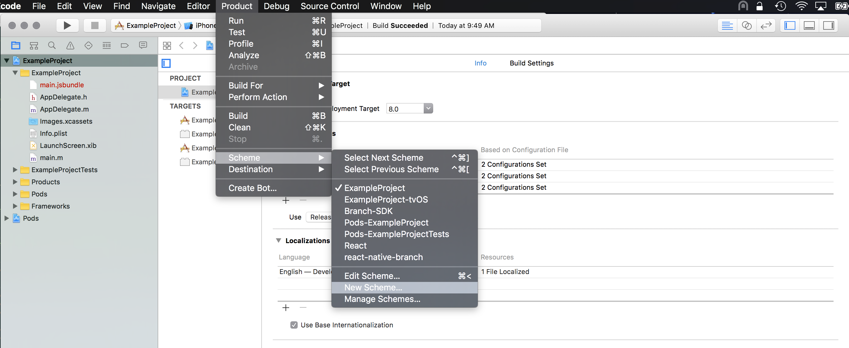Select AppDelegate.m in the file navigator
This screenshot has width=849, height=348.
pyautogui.click(x=64, y=109)
